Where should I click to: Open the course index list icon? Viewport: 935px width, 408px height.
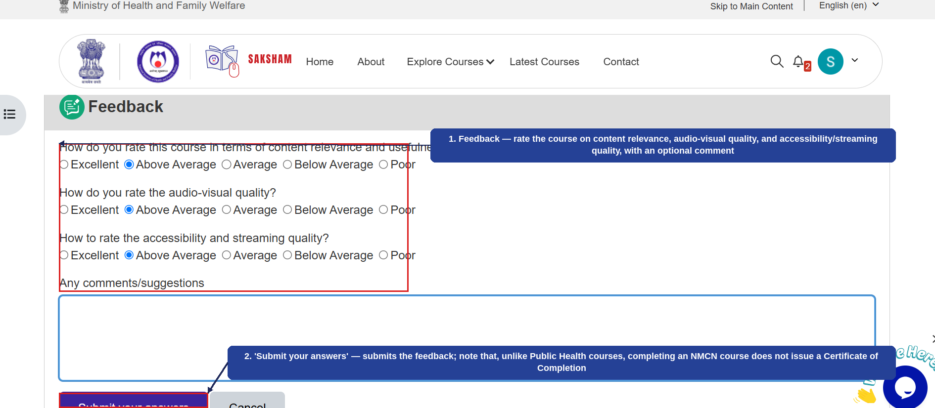(x=10, y=115)
